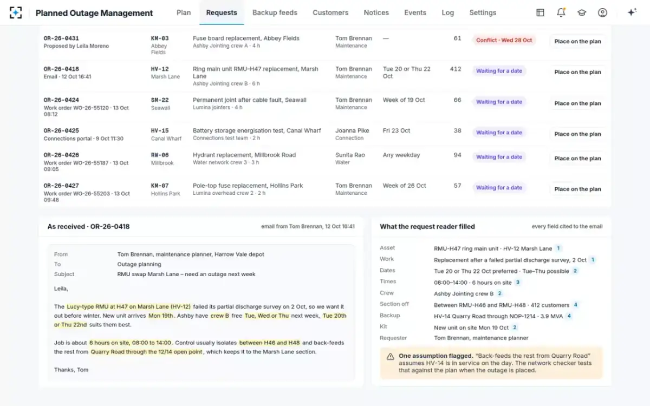
Task: Open citation 2 badge for Kit
Action: tap(515, 327)
